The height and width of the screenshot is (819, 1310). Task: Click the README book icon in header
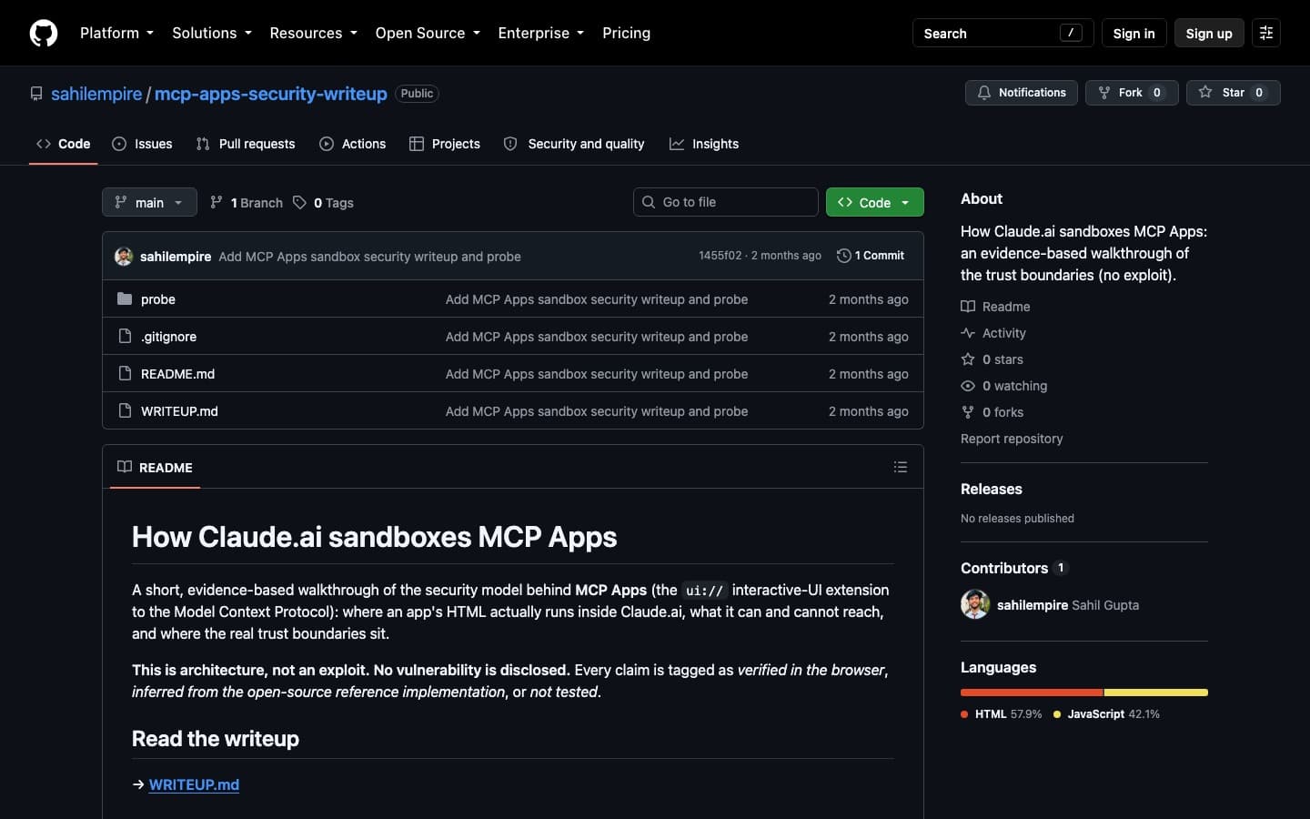(125, 467)
